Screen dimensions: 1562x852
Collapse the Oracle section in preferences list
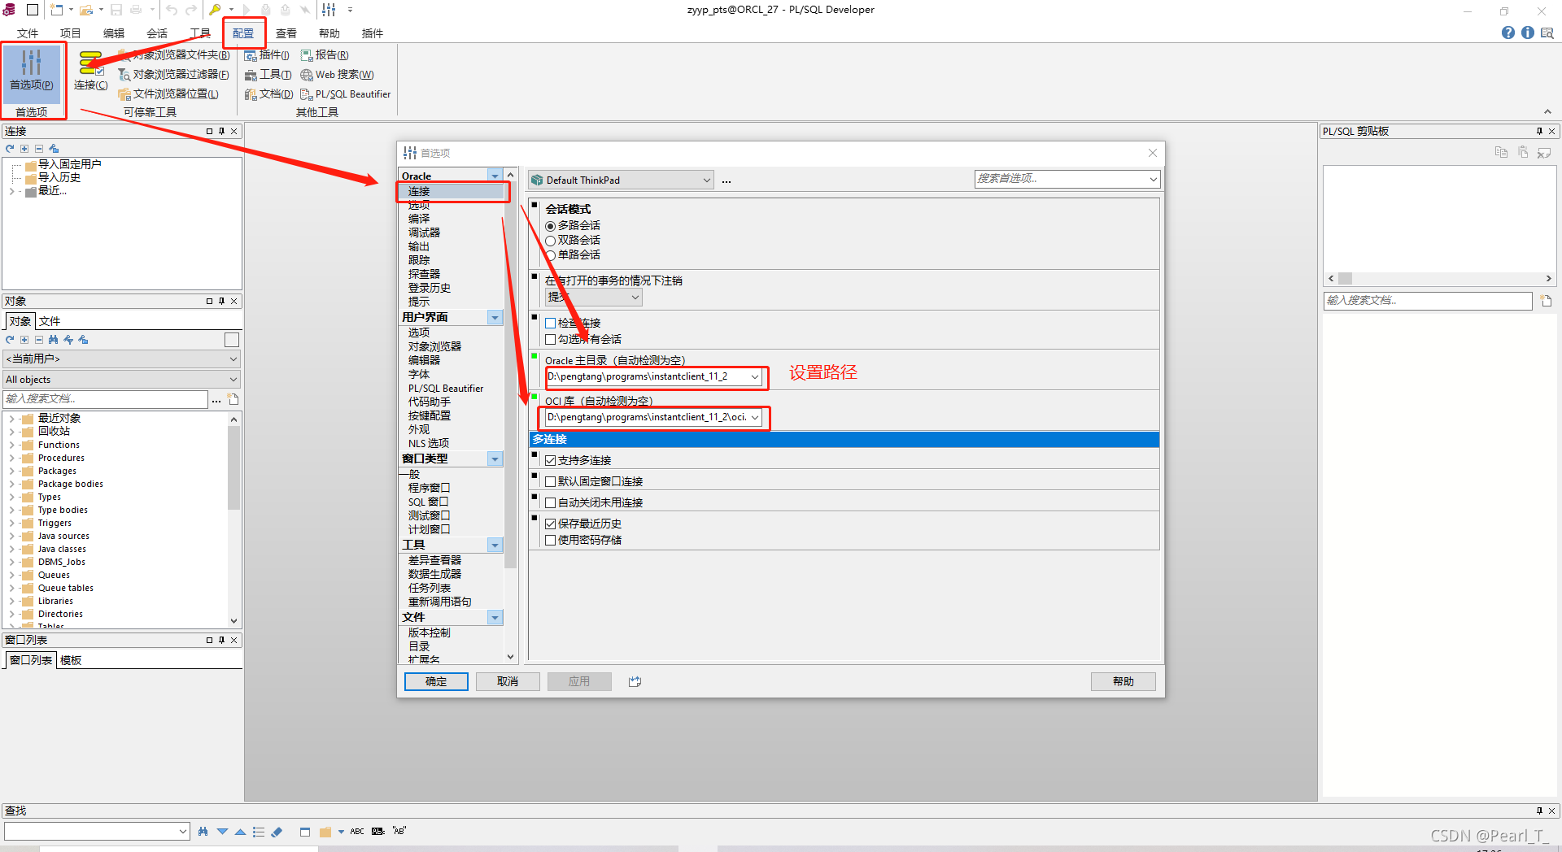click(495, 176)
